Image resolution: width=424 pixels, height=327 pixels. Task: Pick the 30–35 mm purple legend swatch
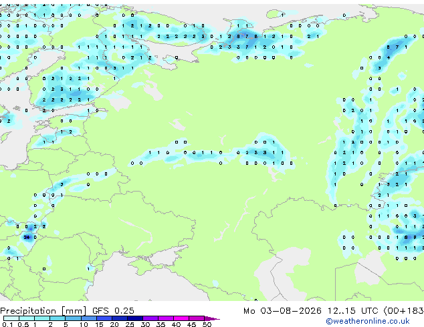150,318
